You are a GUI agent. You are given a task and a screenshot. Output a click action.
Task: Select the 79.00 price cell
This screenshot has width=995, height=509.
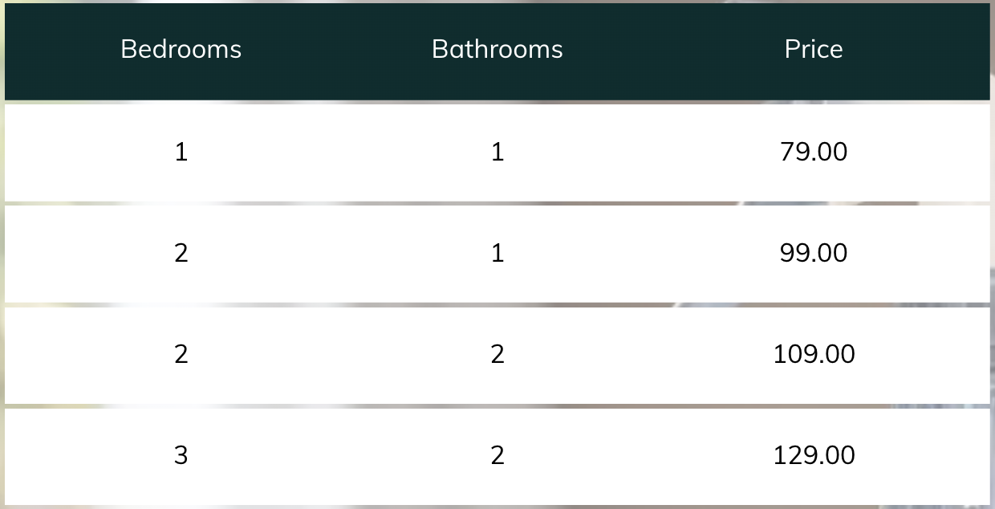(x=814, y=152)
